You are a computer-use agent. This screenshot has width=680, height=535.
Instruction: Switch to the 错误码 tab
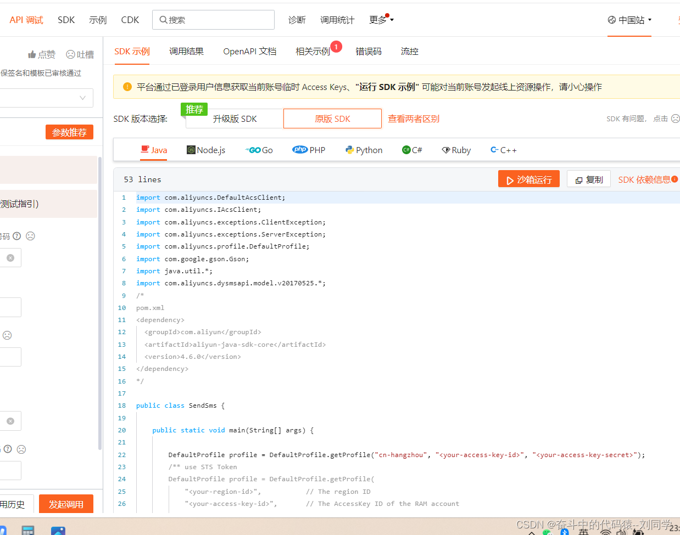pyautogui.click(x=369, y=51)
